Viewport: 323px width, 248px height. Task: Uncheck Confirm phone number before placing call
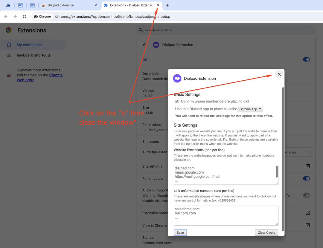(177, 102)
